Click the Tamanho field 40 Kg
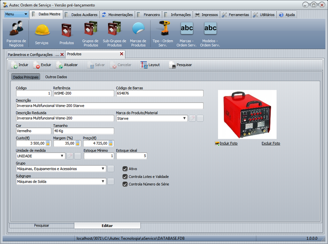This screenshot has width=328, height=244. pyautogui.click(x=83, y=131)
